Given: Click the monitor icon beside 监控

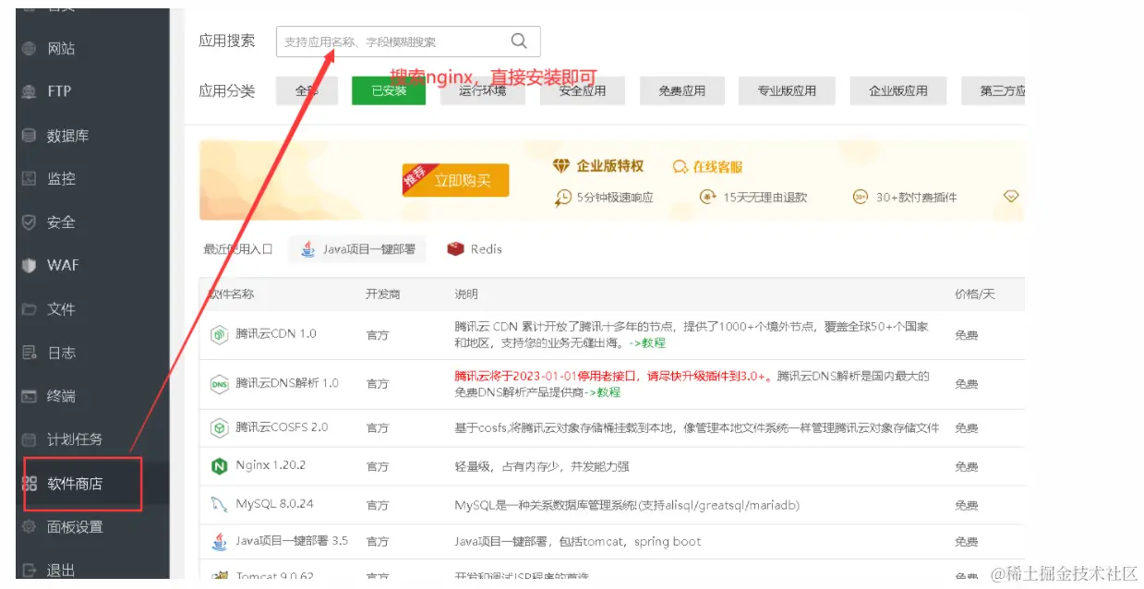Looking at the screenshot, I should pos(30,178).
